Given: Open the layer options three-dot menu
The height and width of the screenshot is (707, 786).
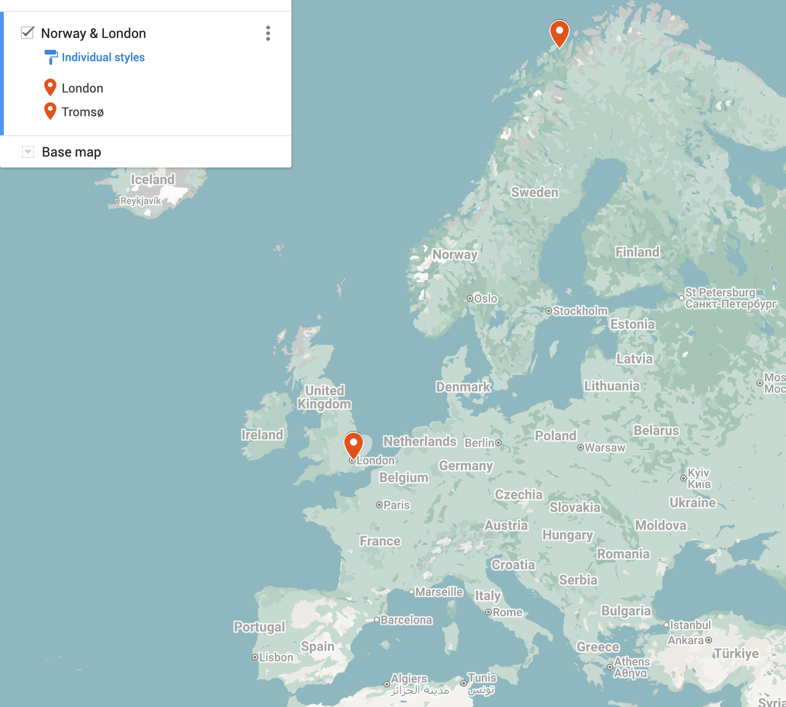Looking at the screenshot, I should [268, 33].
